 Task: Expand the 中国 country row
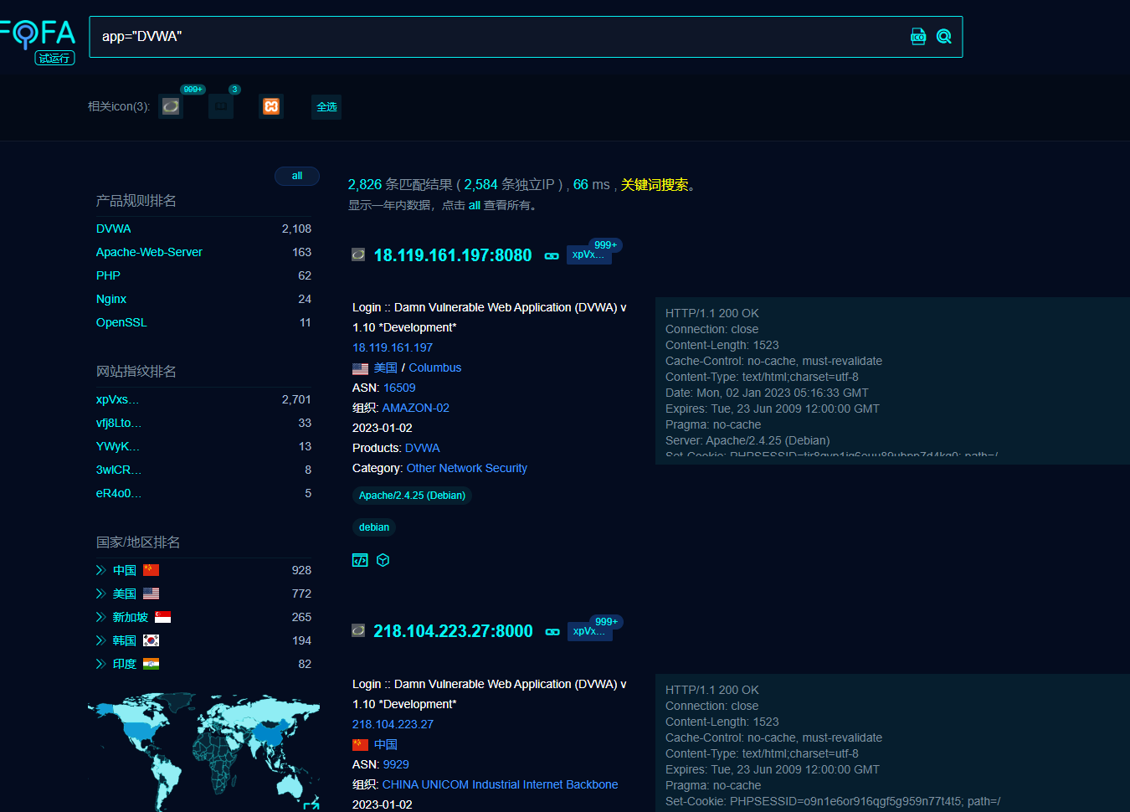100,570
